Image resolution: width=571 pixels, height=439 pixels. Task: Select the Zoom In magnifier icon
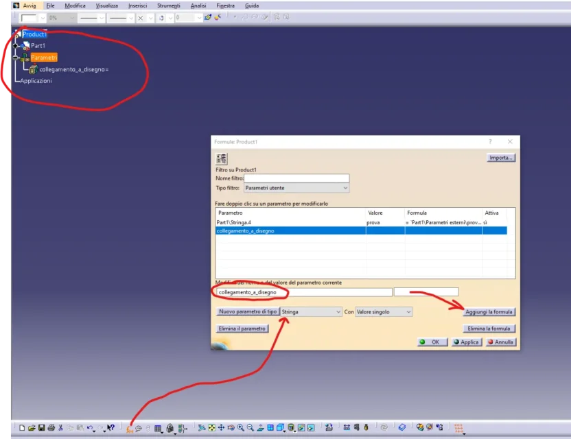[241, 428]
